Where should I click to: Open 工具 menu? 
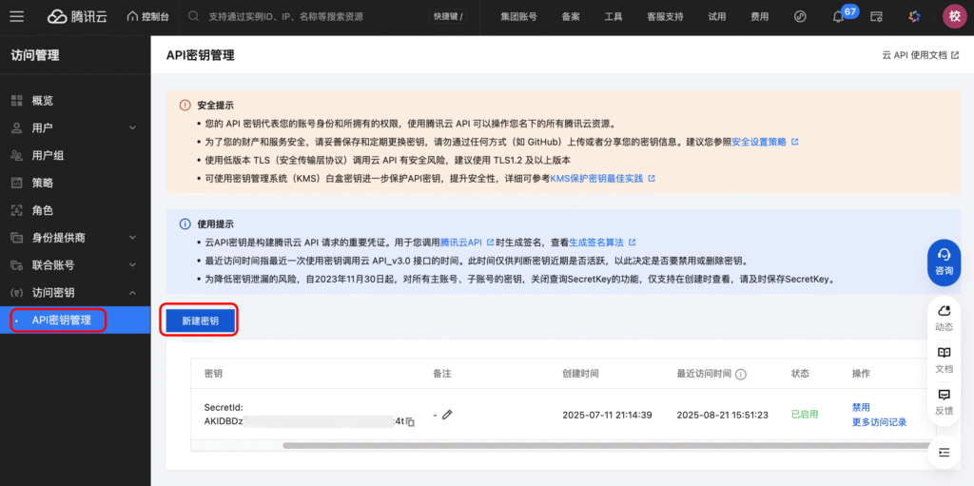[614, 17]
